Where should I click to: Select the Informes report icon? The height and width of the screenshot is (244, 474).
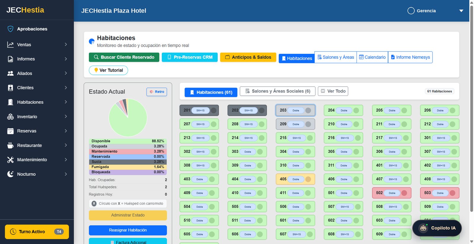pyautogui.click(x=10, y=59)
